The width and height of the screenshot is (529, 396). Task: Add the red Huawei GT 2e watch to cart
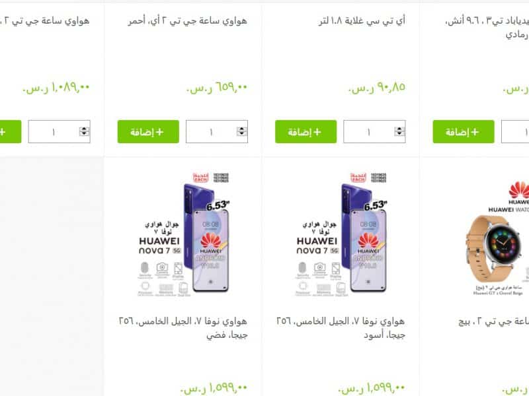[x=148, y=131]
